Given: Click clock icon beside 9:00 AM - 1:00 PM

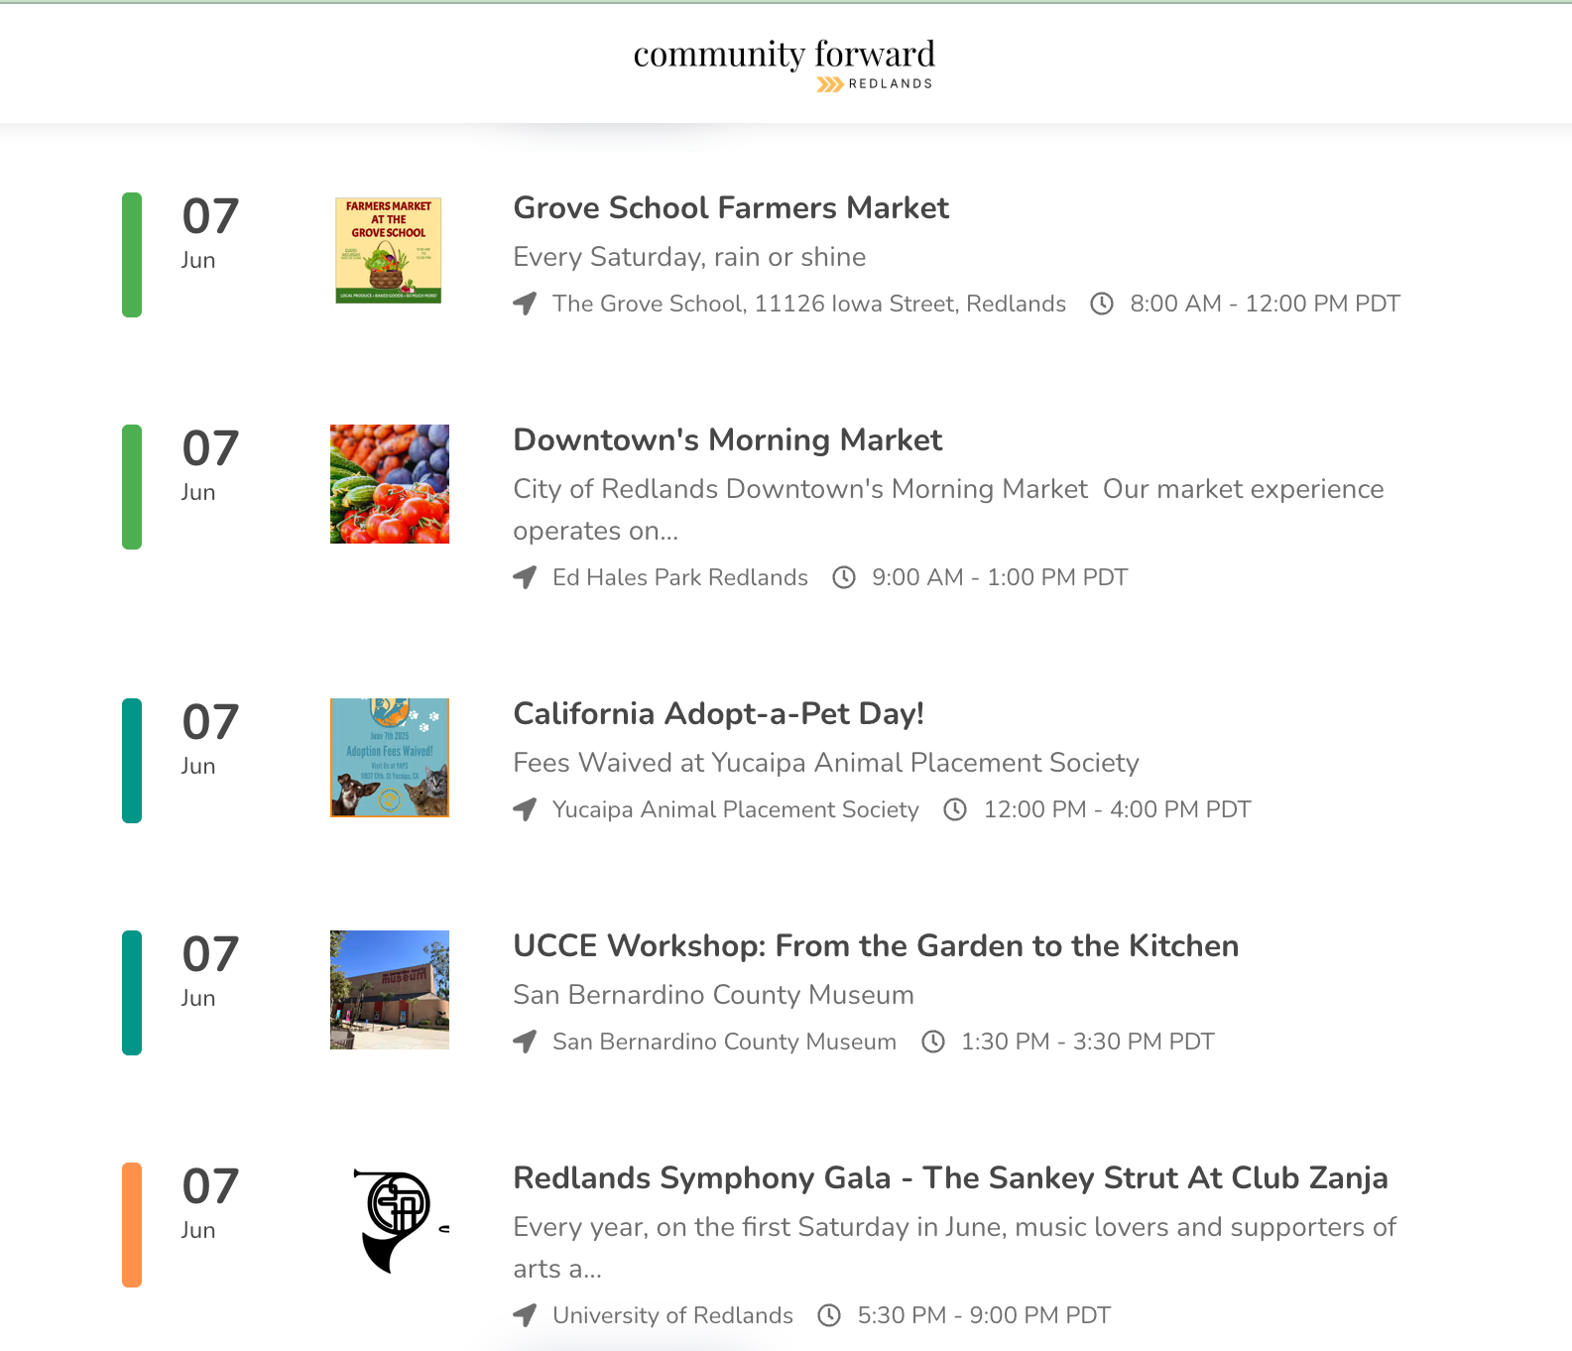Looking at the screenshot, I should tap(844, 577).
